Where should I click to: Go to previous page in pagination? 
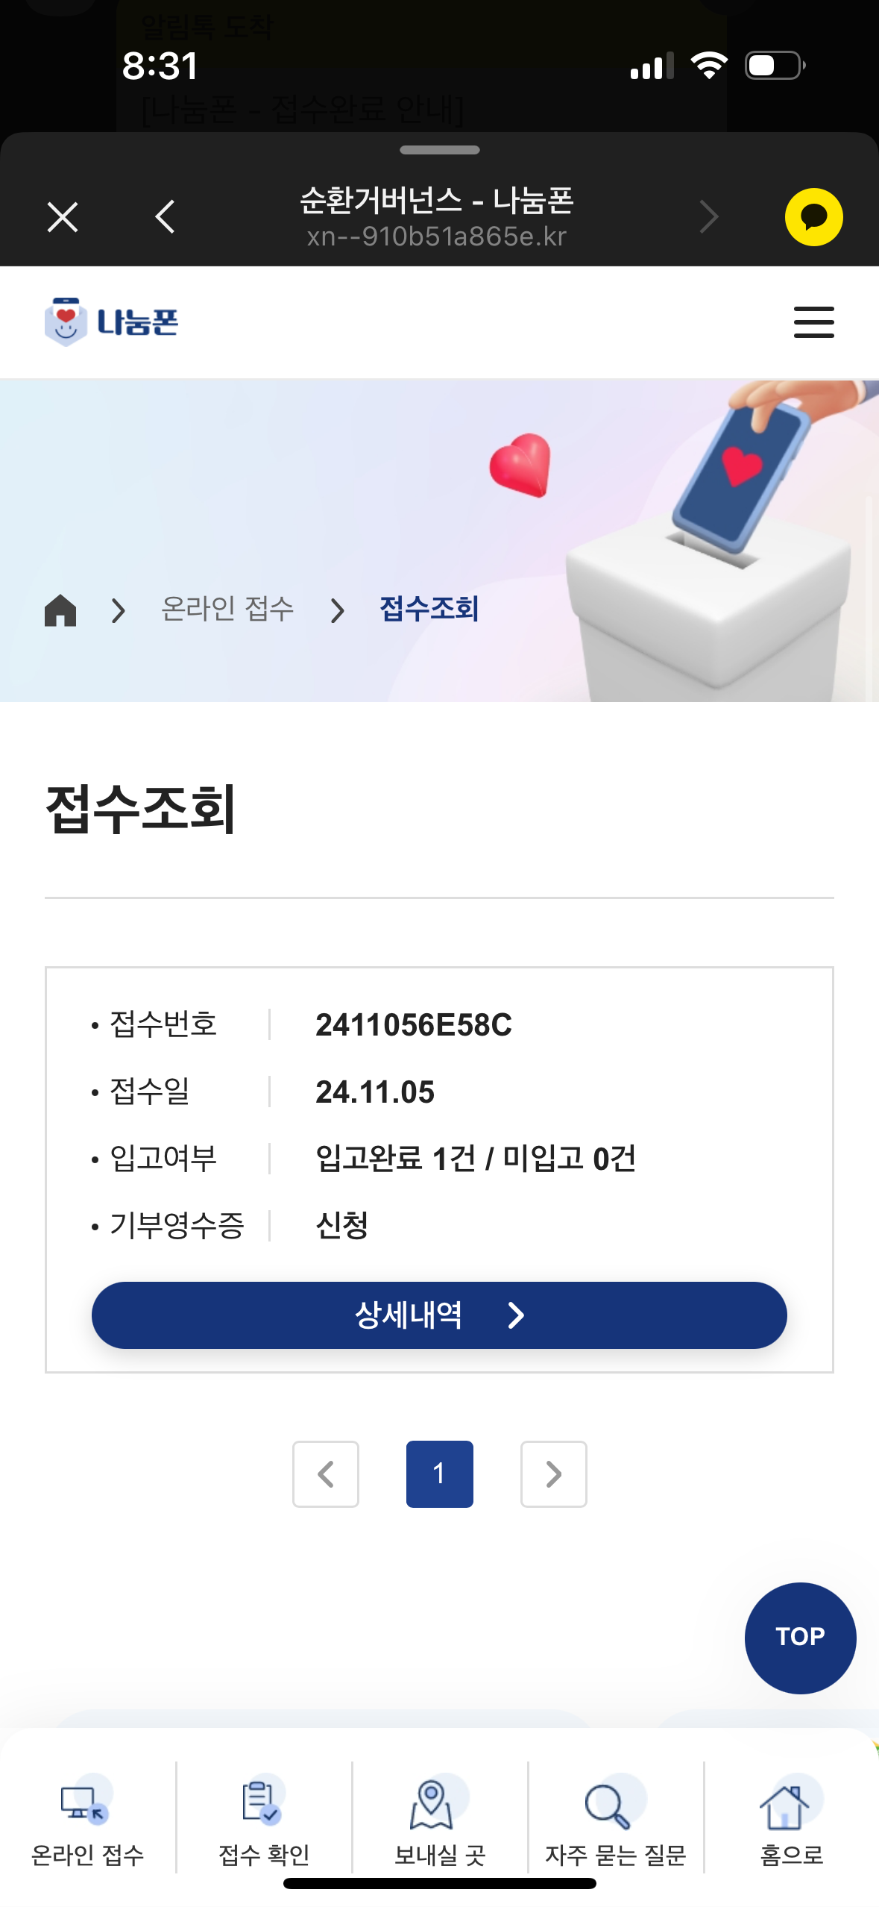326,1474
